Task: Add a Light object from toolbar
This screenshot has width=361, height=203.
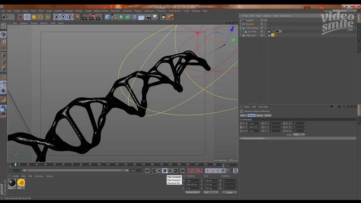Action: tap(155, 17)
